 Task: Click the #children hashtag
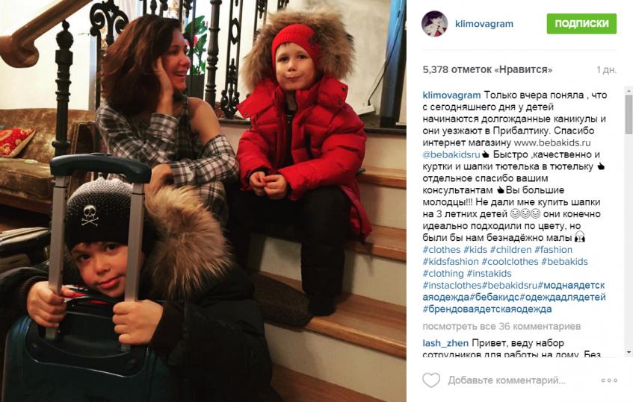[x=510, y=250]
